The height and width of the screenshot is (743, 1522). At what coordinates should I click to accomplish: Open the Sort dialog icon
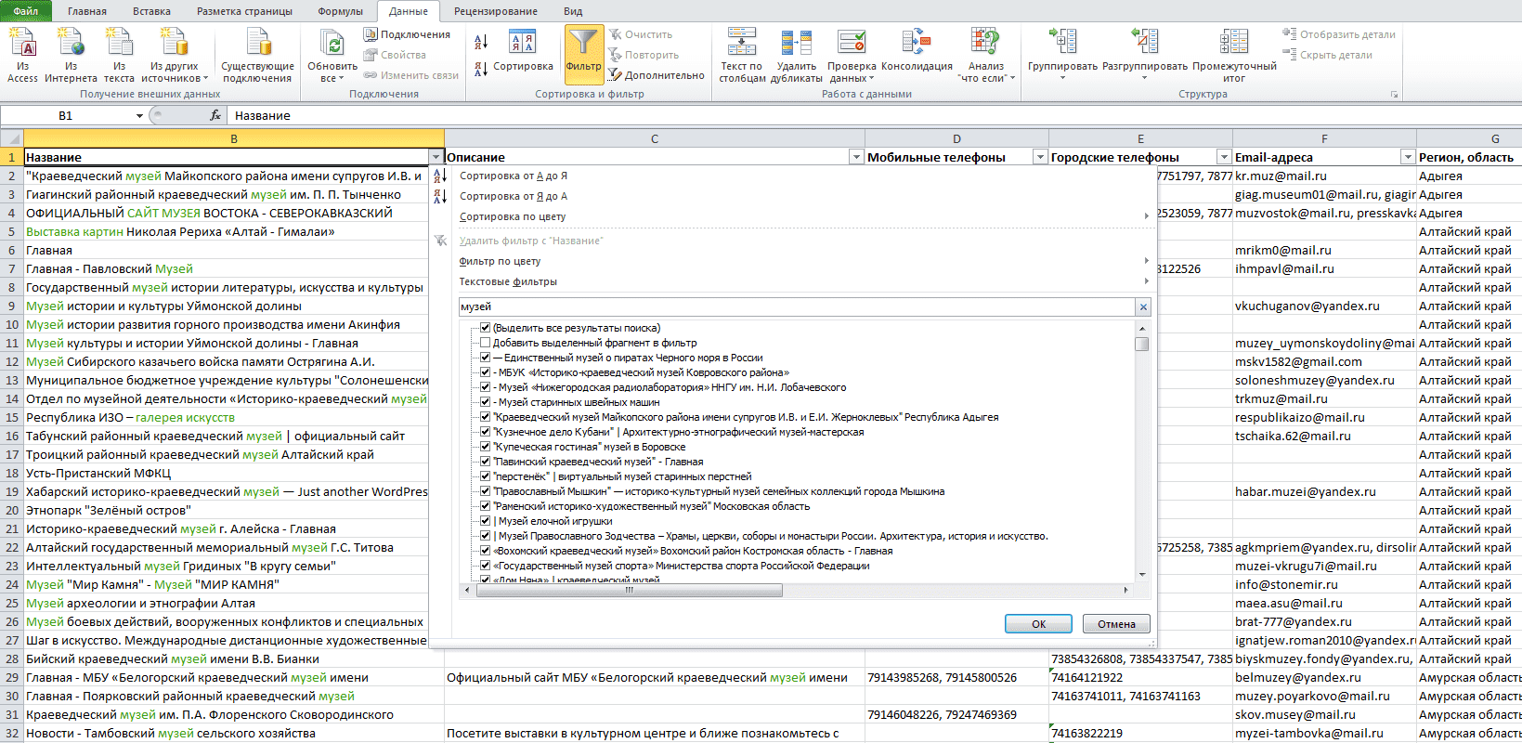pyautogui.click(x=523, y=51)
